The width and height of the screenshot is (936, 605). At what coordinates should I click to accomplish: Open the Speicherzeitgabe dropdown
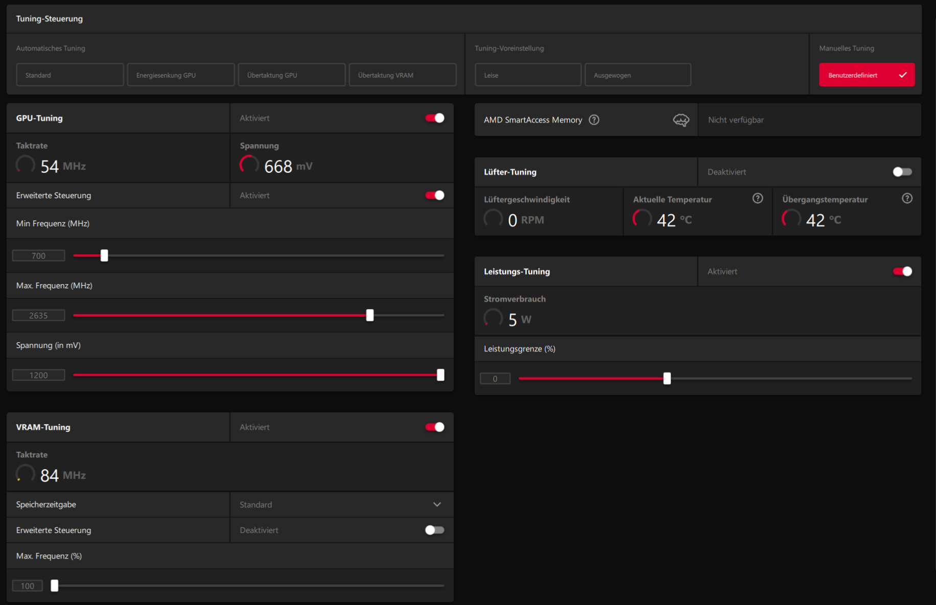click(x=342, y=504)
